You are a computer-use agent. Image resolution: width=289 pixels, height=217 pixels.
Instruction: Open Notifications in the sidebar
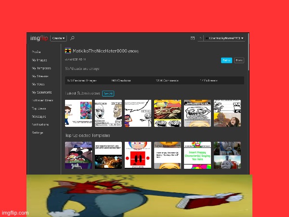pyautogui.click(x=40, y=124)
